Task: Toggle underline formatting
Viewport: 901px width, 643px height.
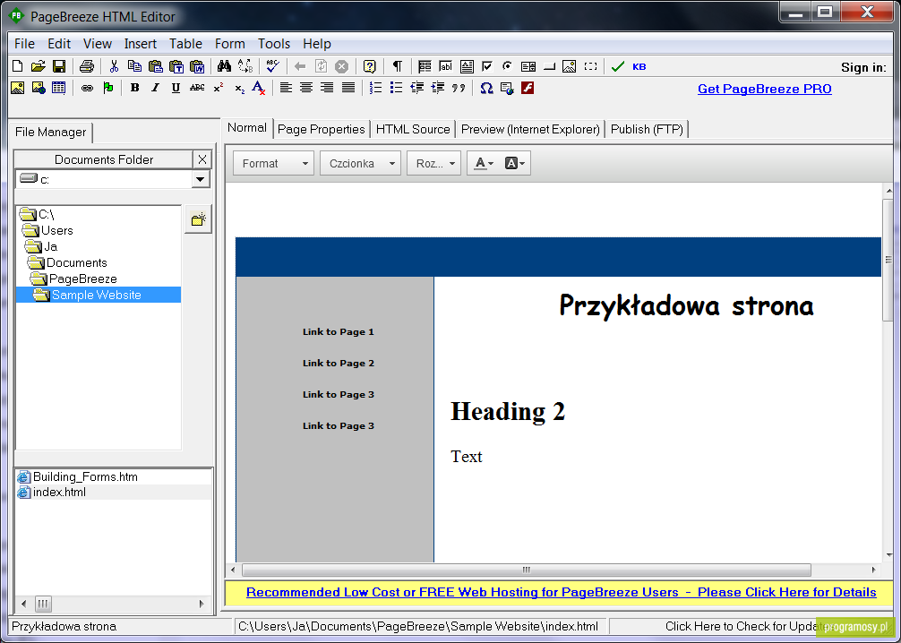Action: [x=176, y=88]
